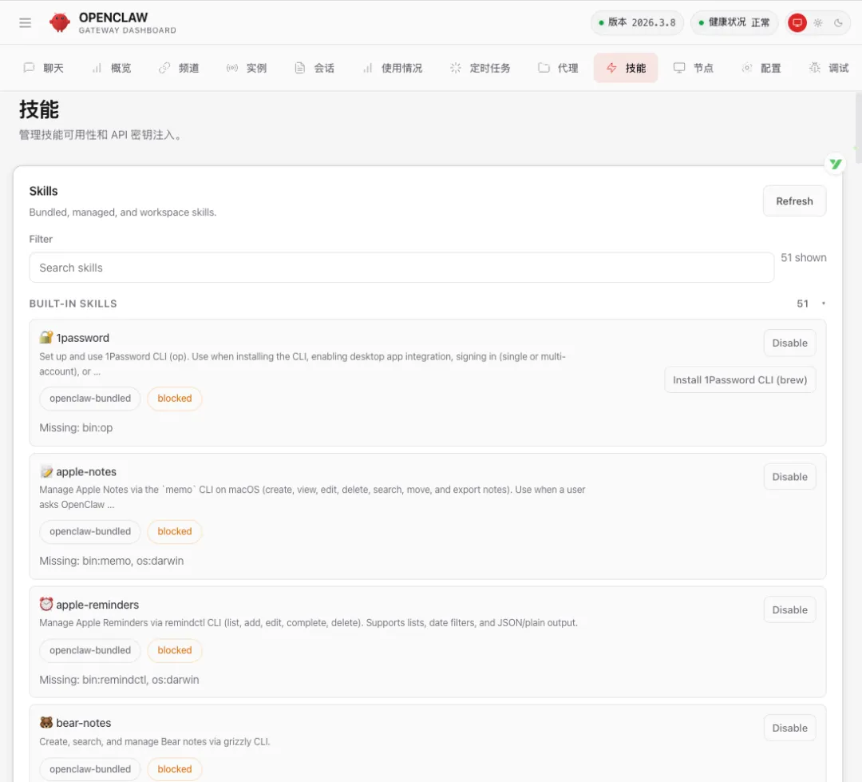Click the bear-notes openclaw-bundled tag
Viewport: 862px width, 782px height.
tap(90, 768)
